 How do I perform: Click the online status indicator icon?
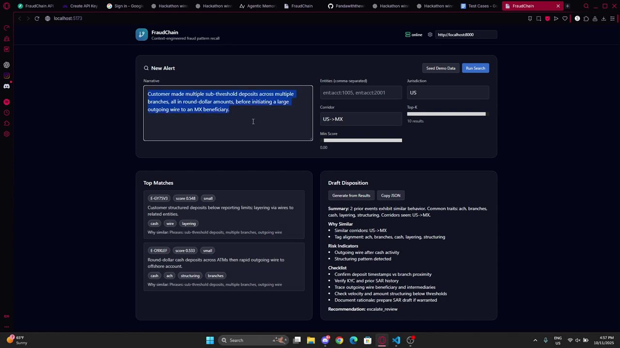pos(407,35)
